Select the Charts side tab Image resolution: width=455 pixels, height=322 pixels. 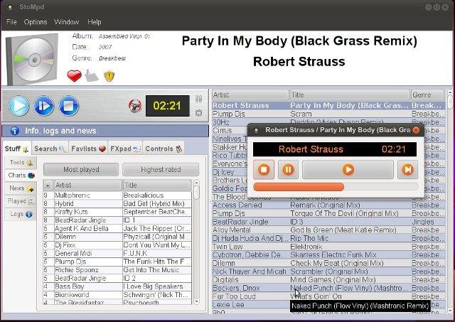(x=21, y=175)
